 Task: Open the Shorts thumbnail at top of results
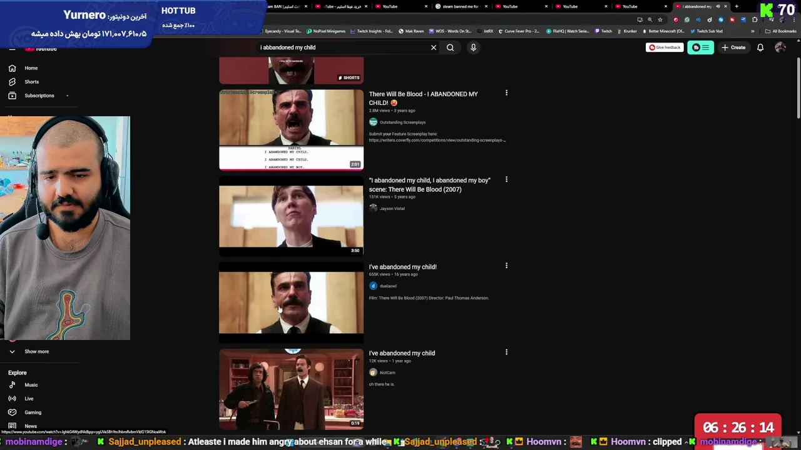point(291,70)
